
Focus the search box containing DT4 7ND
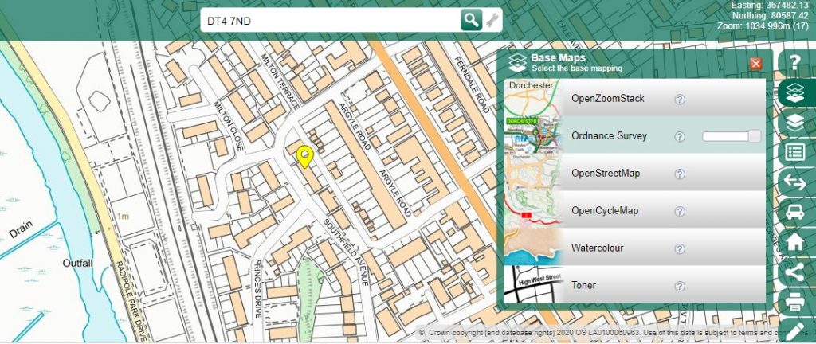coord(331,21)
